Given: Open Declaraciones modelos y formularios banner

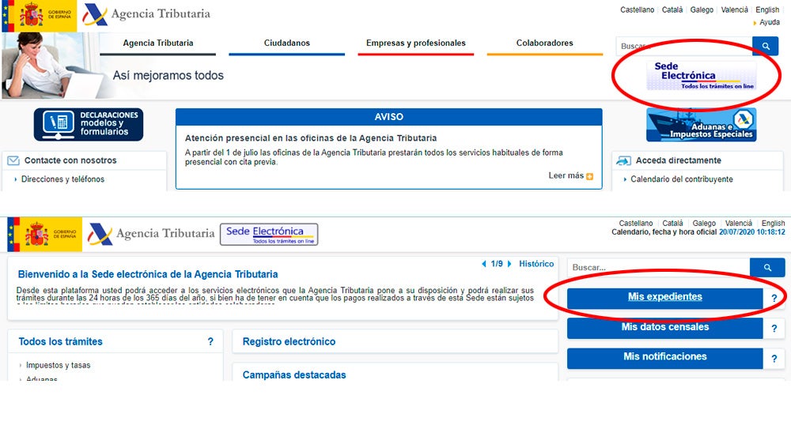Looking at the screenshot, I should (x=89, y=124).
